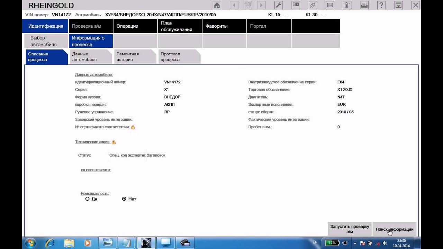Click engine value N47
The image size is (443, 249).
(x=341, y=97)
